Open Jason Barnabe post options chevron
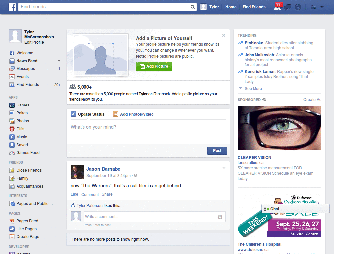Image resolution: width=338 pixels, height=254 pixels. [224, 168]
